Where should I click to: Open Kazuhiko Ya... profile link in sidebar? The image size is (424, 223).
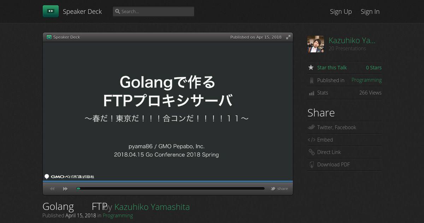click(x=352, y=40)
